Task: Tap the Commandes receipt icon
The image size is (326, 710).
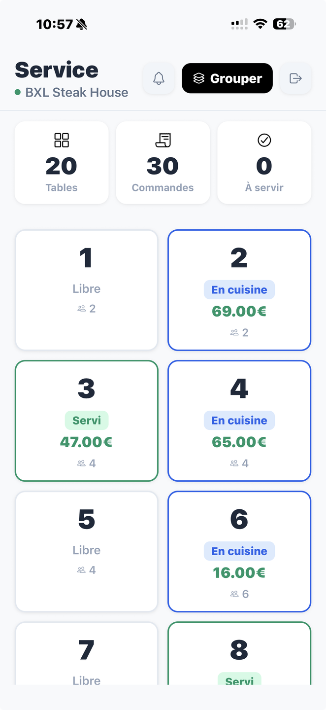Action: click(163, 140)
